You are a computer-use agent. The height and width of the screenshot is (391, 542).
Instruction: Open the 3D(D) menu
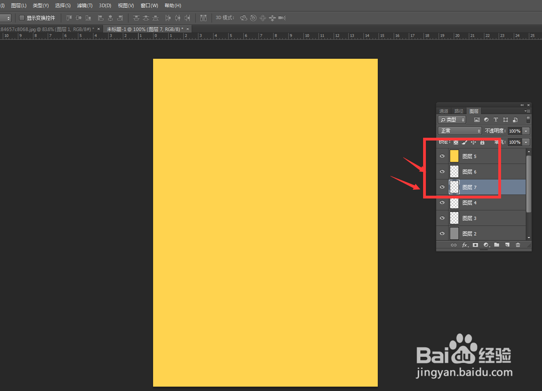105,6
